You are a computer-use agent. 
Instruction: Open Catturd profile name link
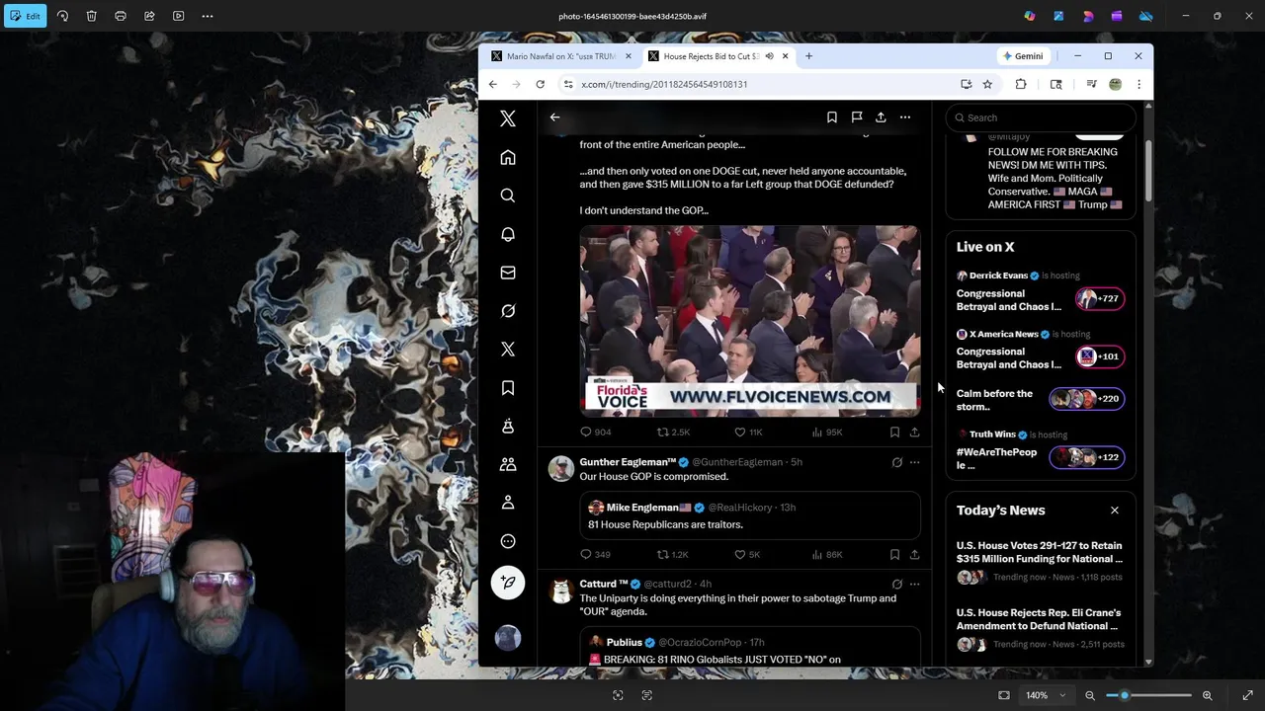click(604, 584)
